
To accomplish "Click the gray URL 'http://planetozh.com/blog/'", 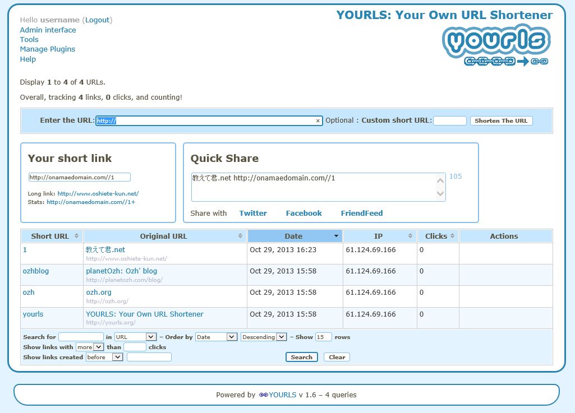I will tap(125, 280).
